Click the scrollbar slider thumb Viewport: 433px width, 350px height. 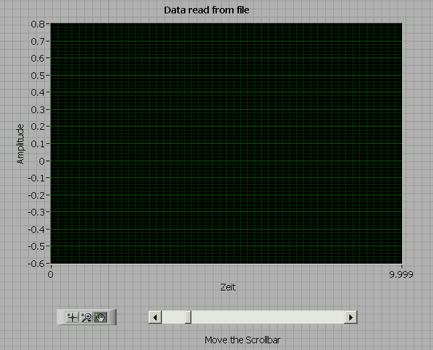188,317
